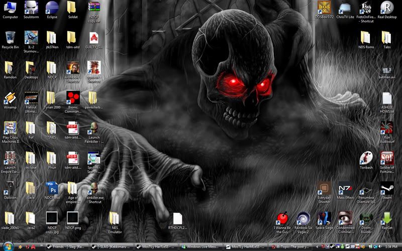The width and height of the screenshot is (402, 251).
Task: Launch the Alone.exe shortcut
Action: (x=73, y=72)
